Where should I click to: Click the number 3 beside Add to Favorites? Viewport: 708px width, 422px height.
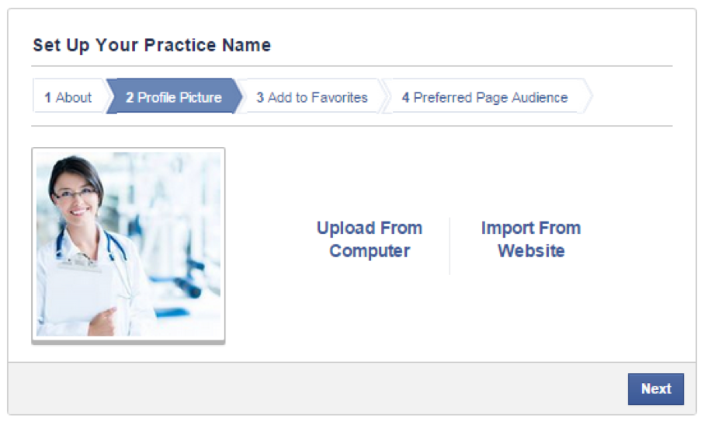(260, 97)
